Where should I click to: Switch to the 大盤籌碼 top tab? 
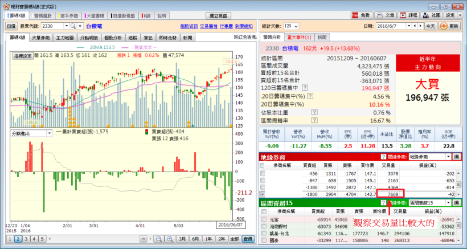(94, 16)
